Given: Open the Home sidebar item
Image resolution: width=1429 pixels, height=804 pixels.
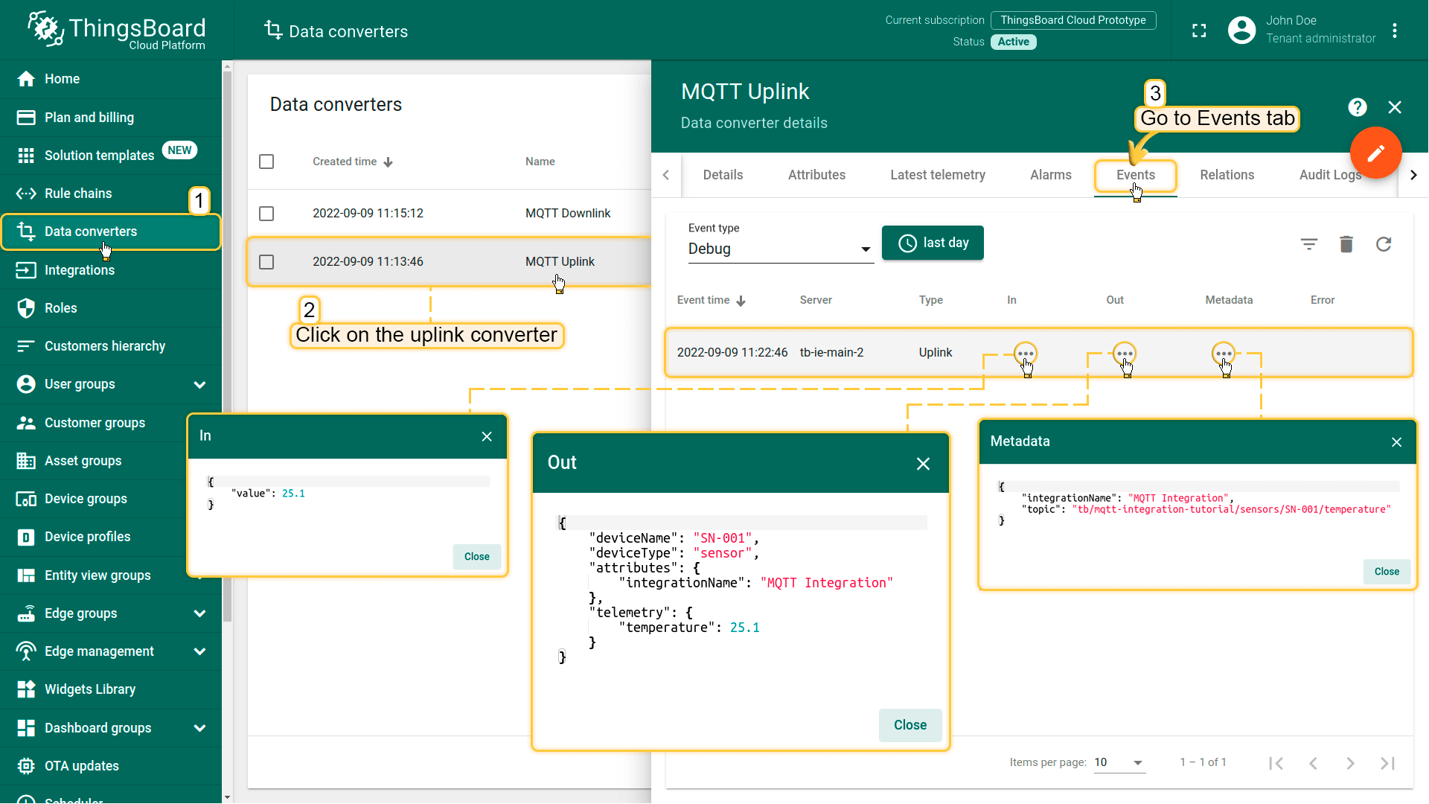Looking at the screenshot, I should (x=111, y=79).
